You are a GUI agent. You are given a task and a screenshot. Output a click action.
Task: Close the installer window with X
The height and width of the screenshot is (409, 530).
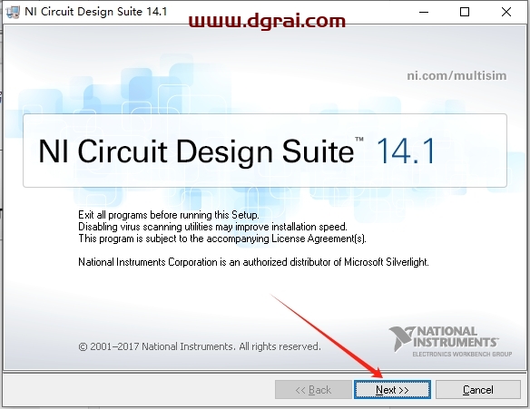(506, 12)
